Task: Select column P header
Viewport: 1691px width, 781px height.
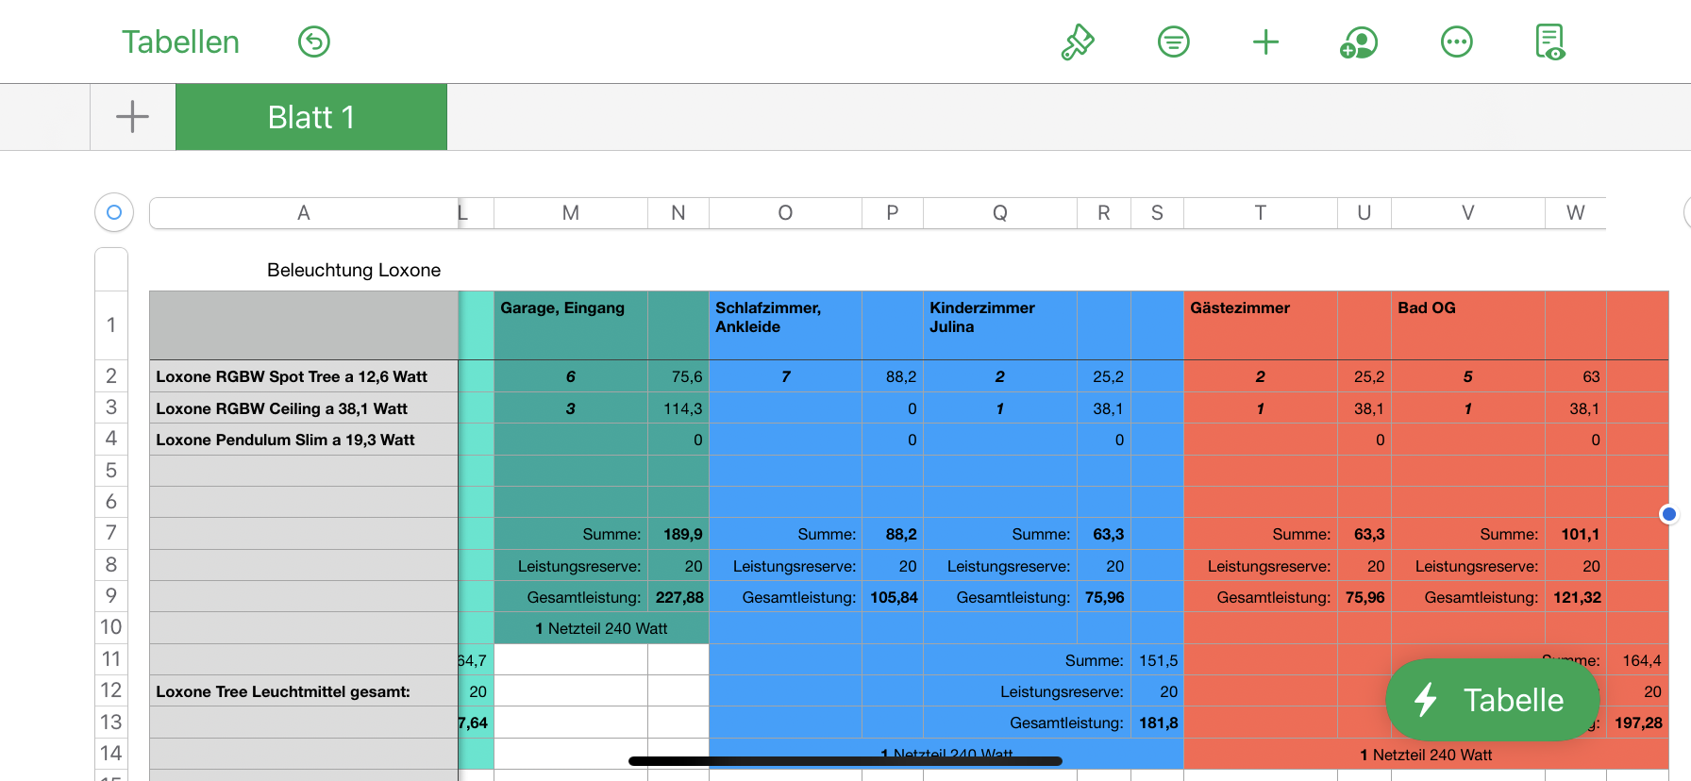Action: click(893, 213)
